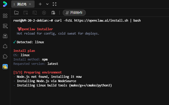Click the clipboard history toolbar icon
The width and height of the screenshot is (169, 105).
point(53,13)
